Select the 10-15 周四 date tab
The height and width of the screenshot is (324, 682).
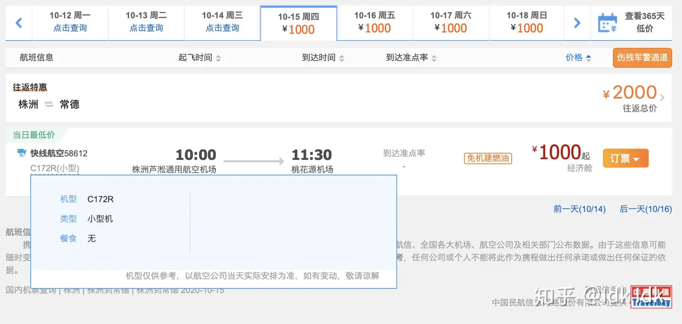click(x=299, y=23)
